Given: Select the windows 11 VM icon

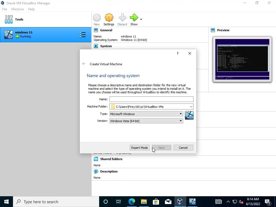Looking at the screenshot, I should 8,34.
